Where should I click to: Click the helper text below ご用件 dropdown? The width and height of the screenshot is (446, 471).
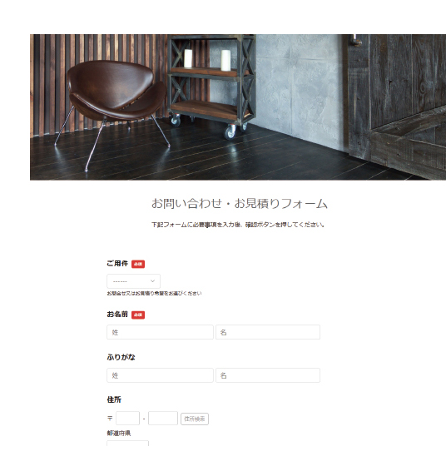154,293
